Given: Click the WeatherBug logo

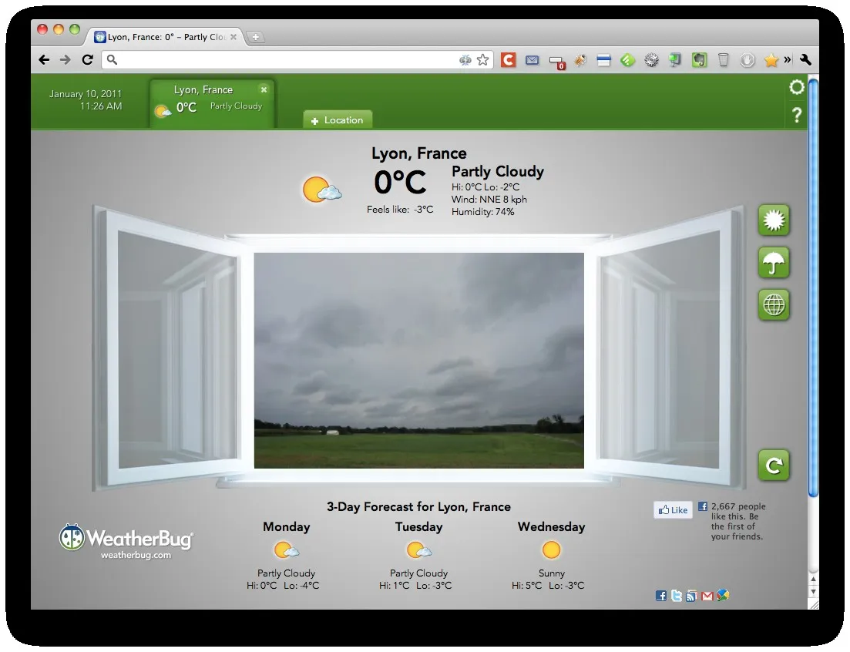Looking at the screenshot, I should coord(126,538).
